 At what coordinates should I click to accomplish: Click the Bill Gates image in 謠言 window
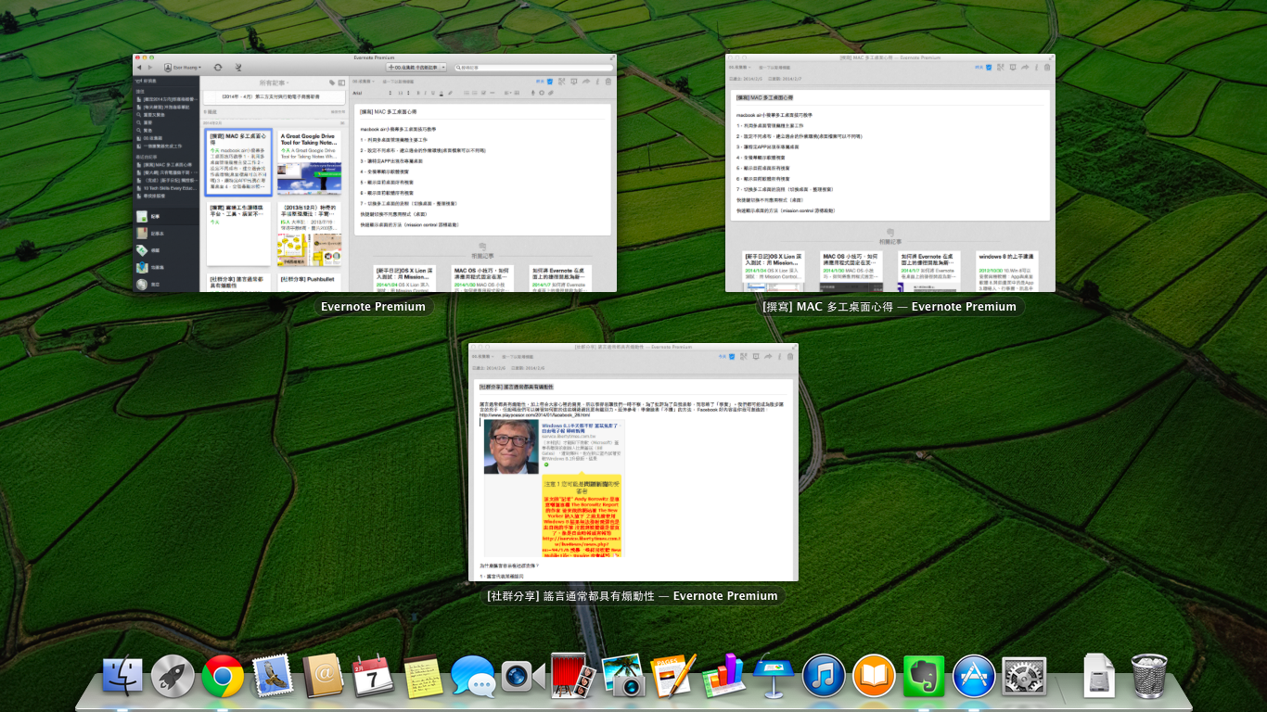coord(511,449)
